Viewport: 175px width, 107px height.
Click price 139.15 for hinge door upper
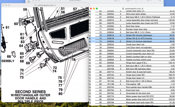[171, 63]
